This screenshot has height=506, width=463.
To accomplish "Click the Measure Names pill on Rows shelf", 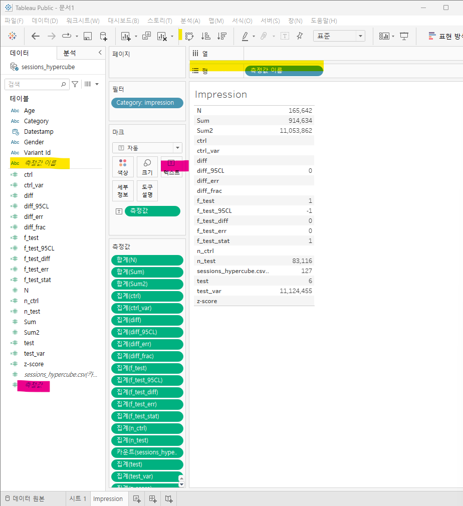I will [x=284, y=70].
